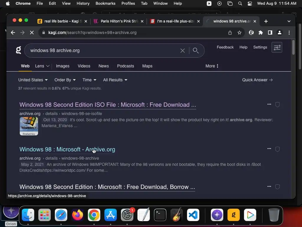Switch to the Podcasts search tab
Image resolution: width=302 pixels, height=227 pixels.
coord(126,66)
